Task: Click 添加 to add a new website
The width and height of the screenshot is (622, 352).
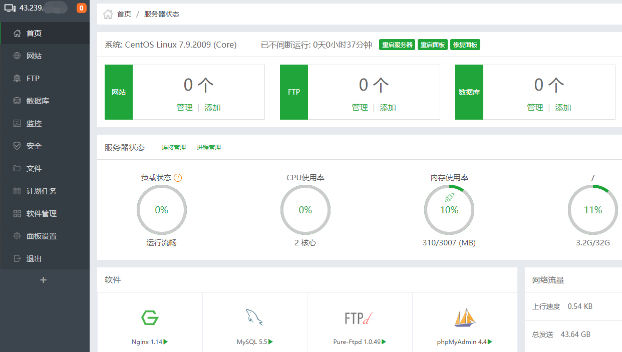Action: pyautogui.click(x=213, y=107)
